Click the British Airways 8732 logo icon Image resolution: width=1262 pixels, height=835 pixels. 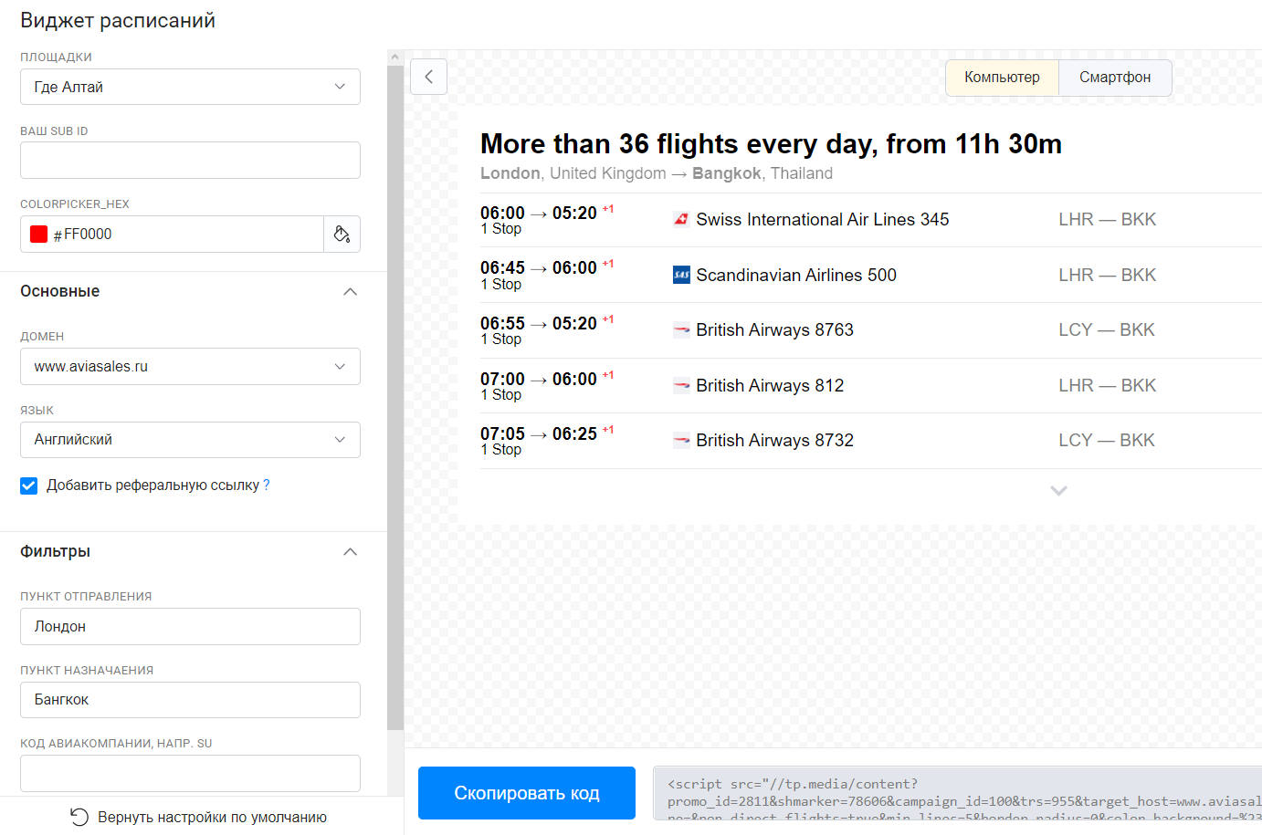(681, 440)
